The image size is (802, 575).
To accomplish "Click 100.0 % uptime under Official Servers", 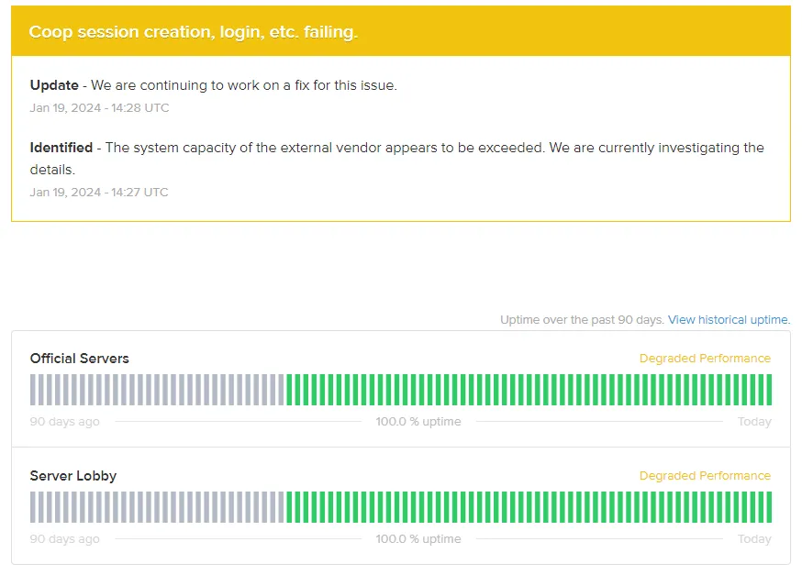I will pyautogui.click(x=418, y=422).
